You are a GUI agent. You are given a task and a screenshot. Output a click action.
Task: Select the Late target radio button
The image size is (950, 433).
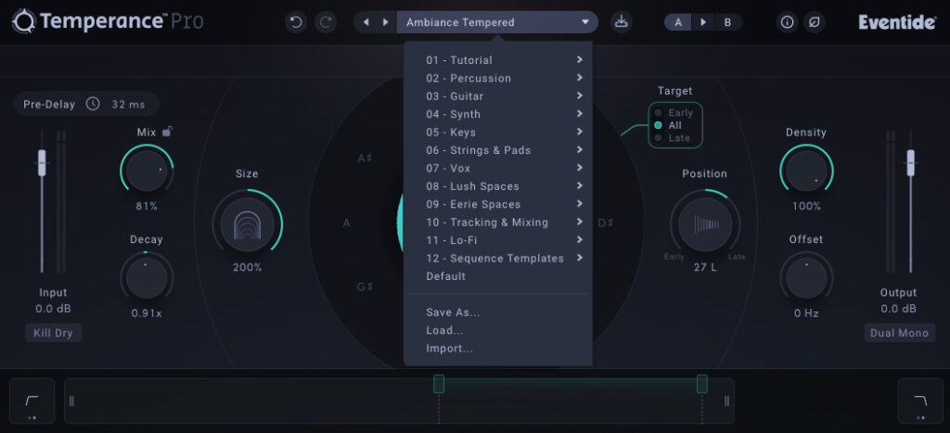658,138
